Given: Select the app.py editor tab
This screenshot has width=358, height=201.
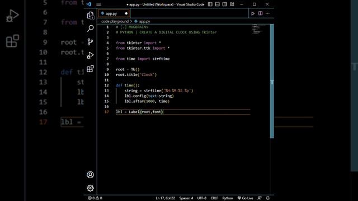Looking at the screenshot, I should 114,13.
